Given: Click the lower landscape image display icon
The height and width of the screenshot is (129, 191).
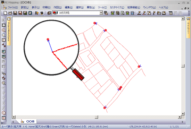Looking at the screenshot, I should [x=4, y=57].
